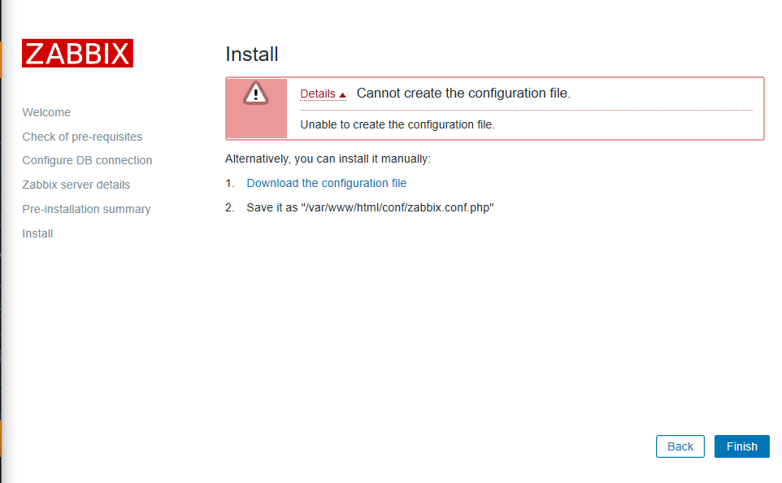The width and height of the screenshot is (782, 483).
Task: Click the Finish button
Action: (x=741, y=446)
